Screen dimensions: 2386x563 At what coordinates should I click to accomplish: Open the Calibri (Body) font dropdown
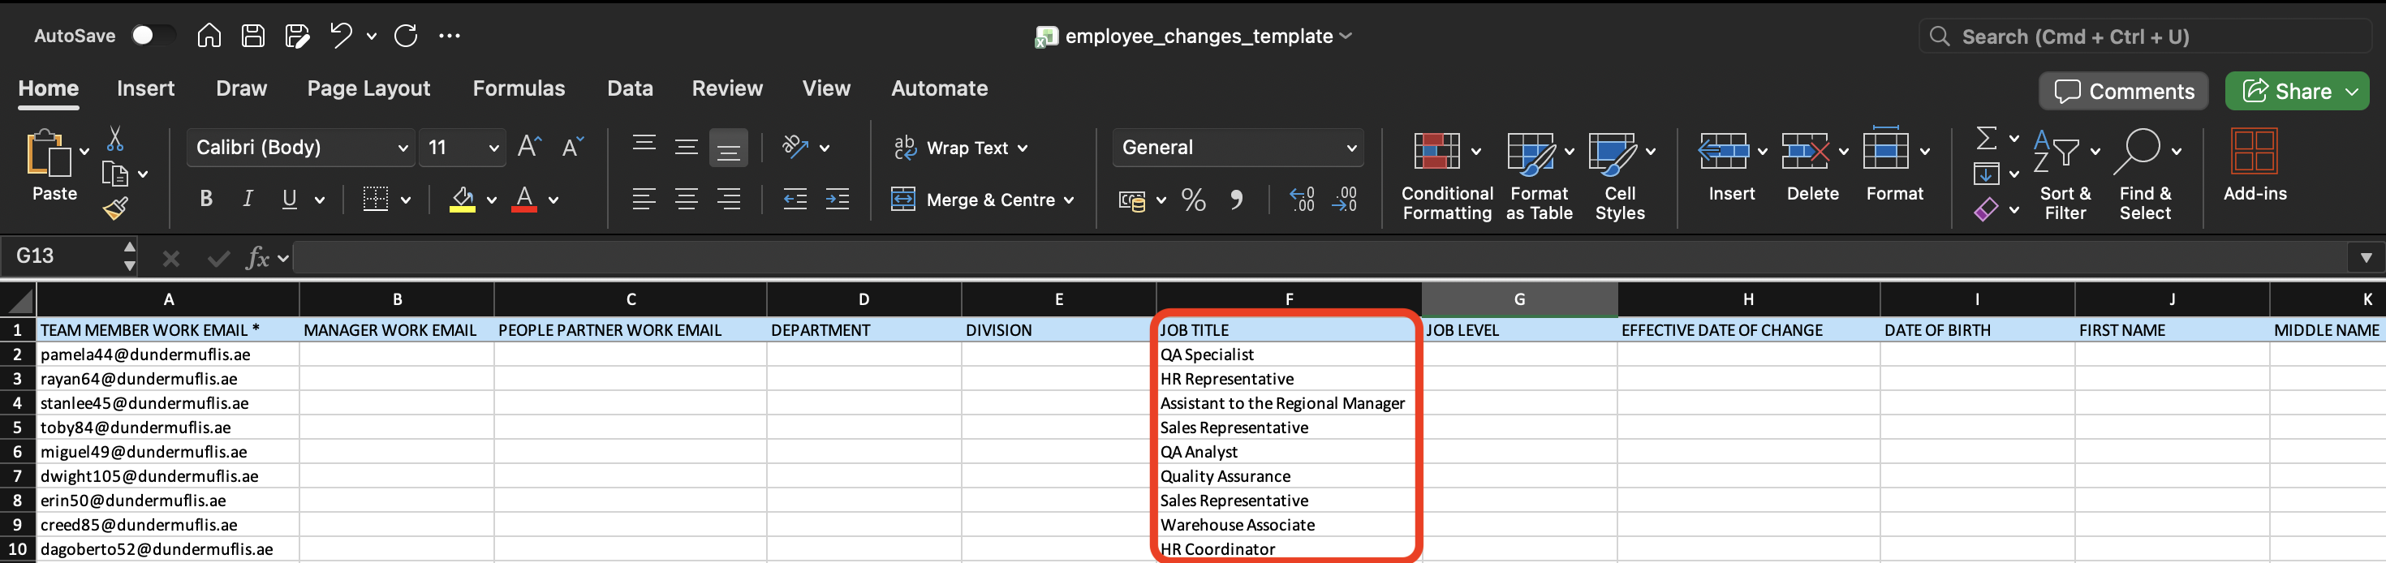[x=301, y=147]
